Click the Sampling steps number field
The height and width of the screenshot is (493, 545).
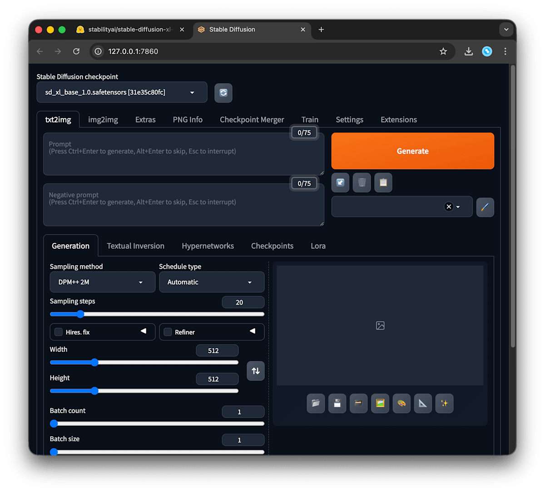[x=243, y=302]
